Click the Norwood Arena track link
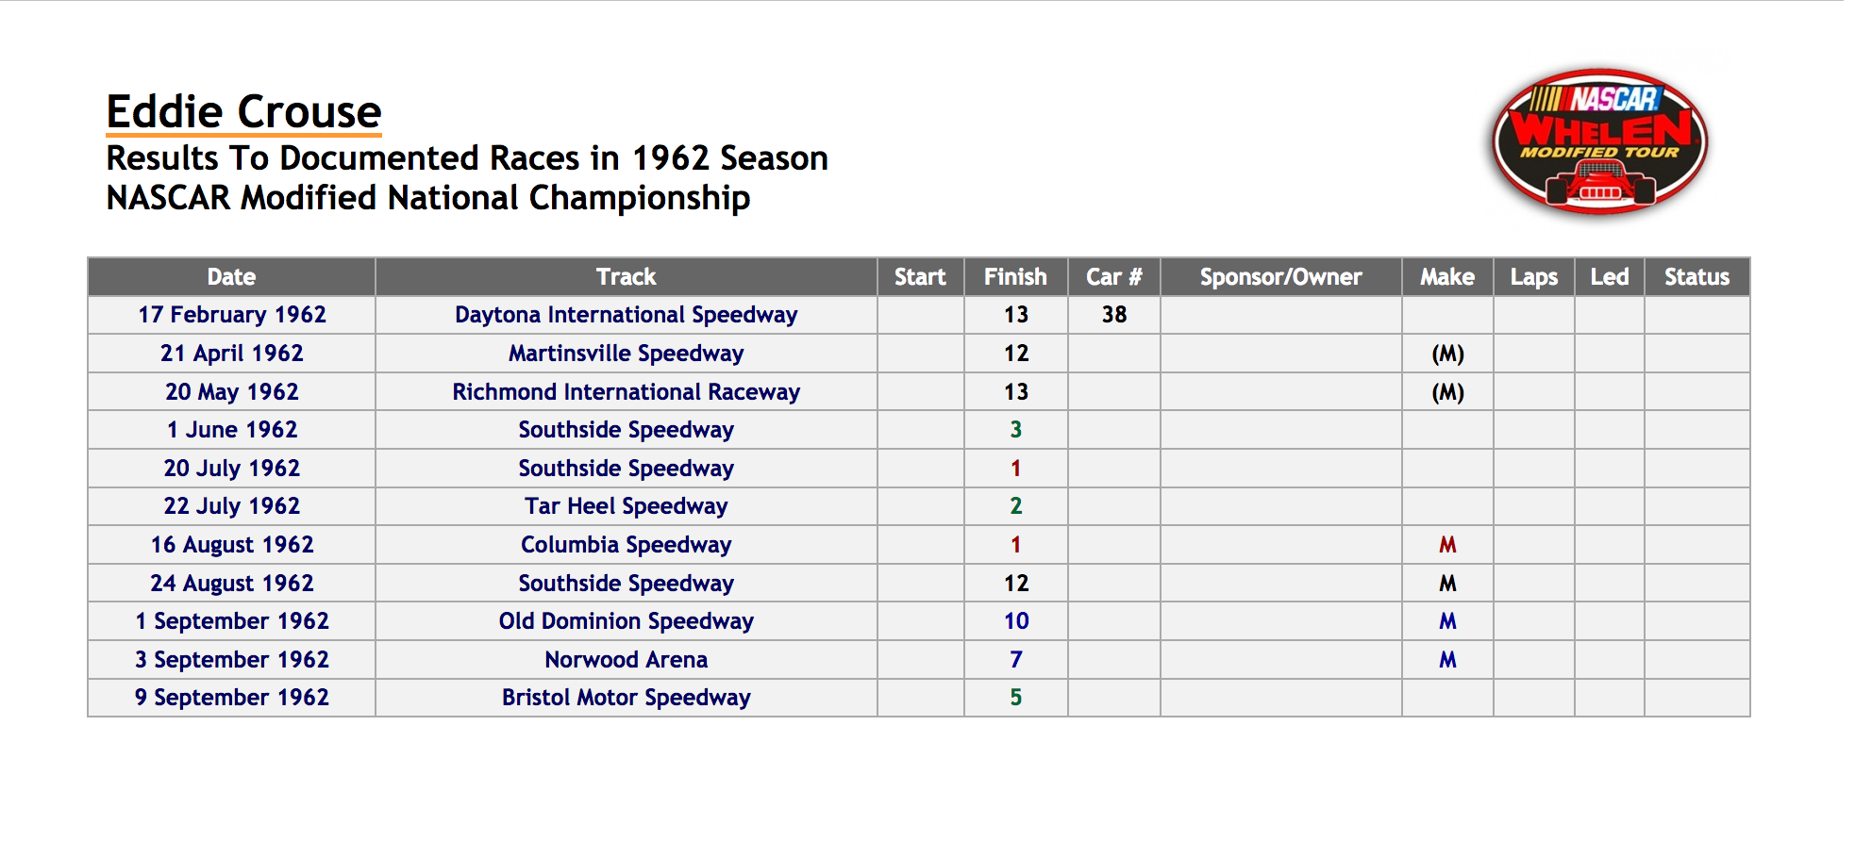The height and width of the screenshot is (841, 1855). click(627, 660)
